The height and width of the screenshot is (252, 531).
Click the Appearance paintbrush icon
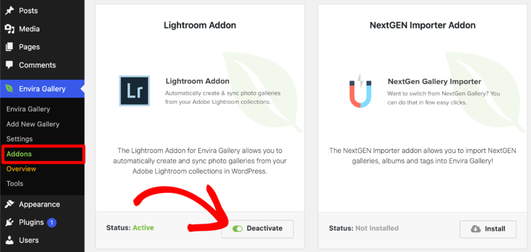[x=9, y=204]
